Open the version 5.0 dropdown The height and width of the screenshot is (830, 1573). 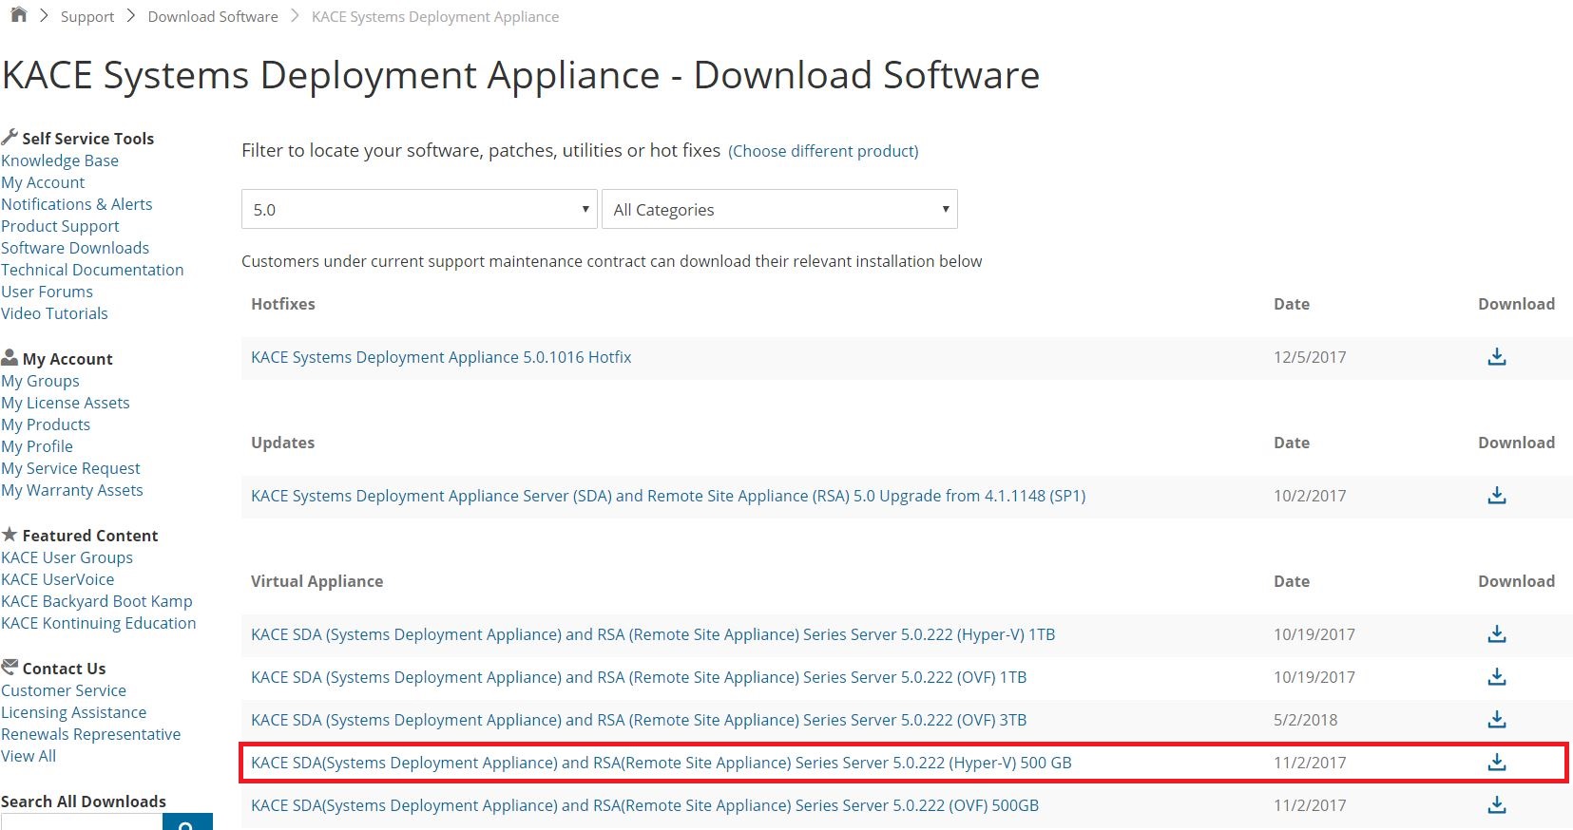click(419, 209)
